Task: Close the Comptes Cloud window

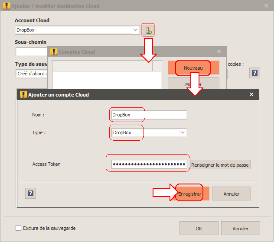Action: point(219,52)
